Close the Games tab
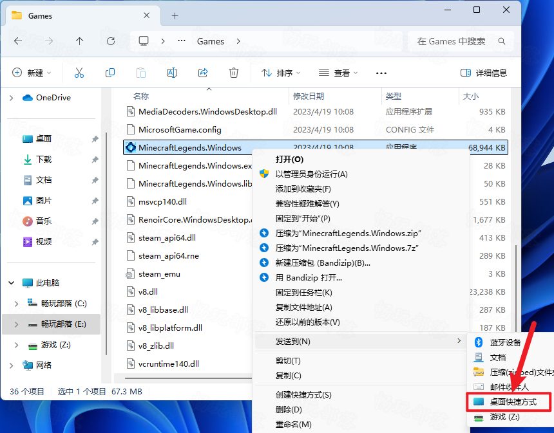This screenshot has height=433, width=554. pos(147,15)
